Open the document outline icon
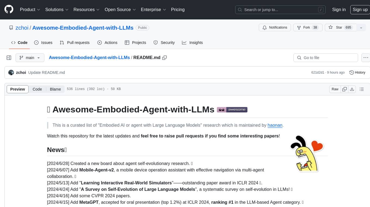 coord(362,89)
